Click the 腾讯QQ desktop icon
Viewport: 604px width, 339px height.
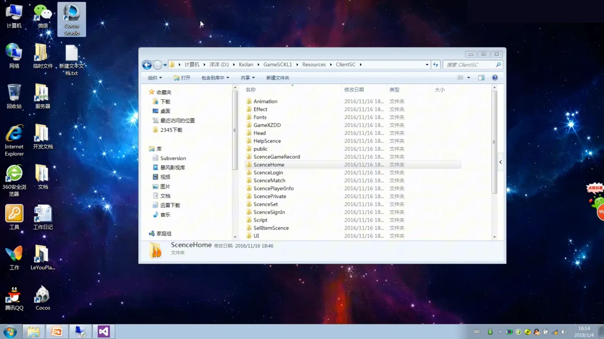coord(14,298)
